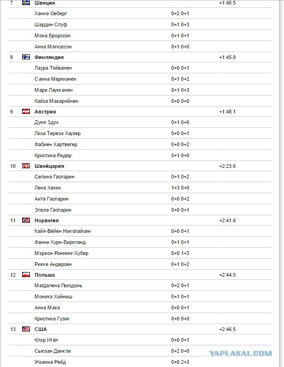The height and width of the screenshot is (367, 284).
Task: Click athlete Кристина Ридер
Action: coord(53,155)
